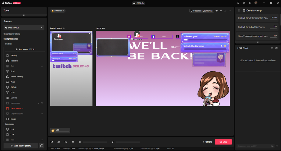This screenshot has height=151, width=281.
Task: Open the audio mixer settings icon
Action: 73,142
